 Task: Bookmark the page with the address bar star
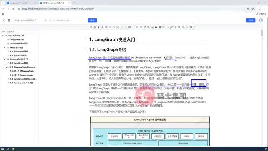[x=253, y=8]
